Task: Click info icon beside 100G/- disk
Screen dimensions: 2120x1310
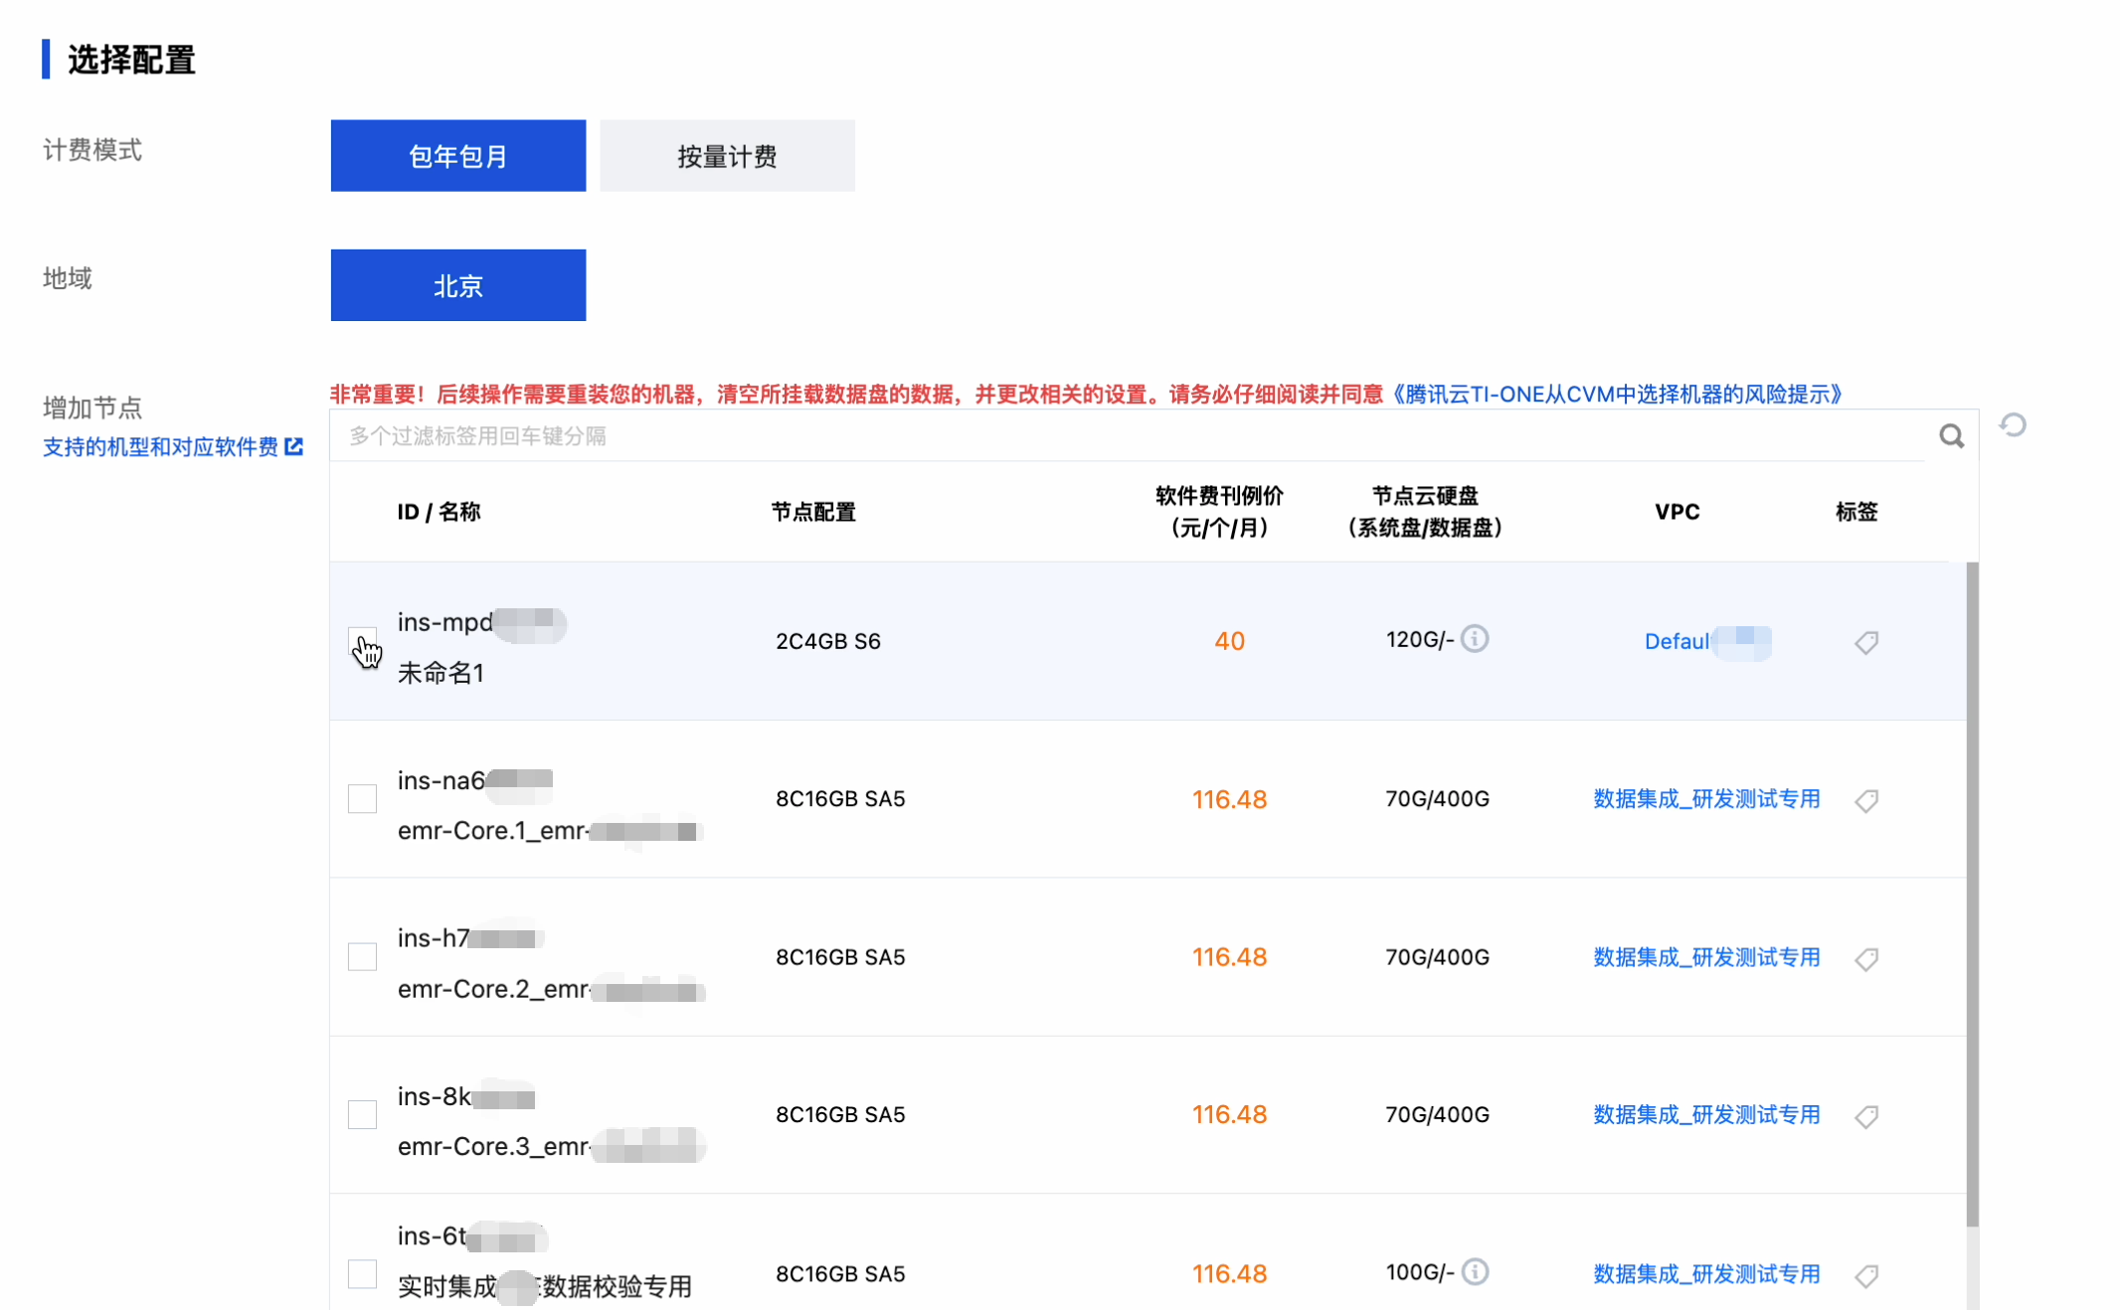Action: click(x=1476, y=1271)
